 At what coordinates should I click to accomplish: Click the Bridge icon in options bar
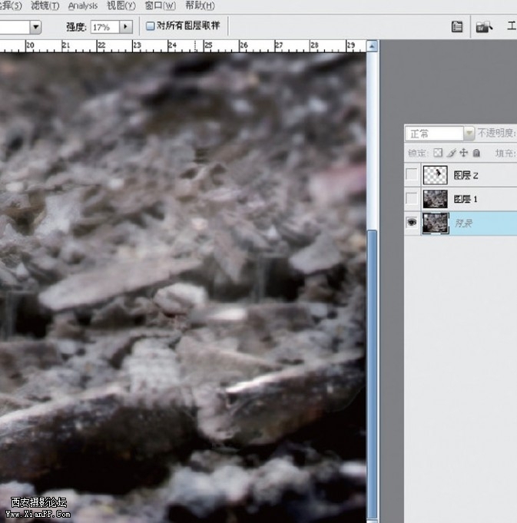coord(483,27)
